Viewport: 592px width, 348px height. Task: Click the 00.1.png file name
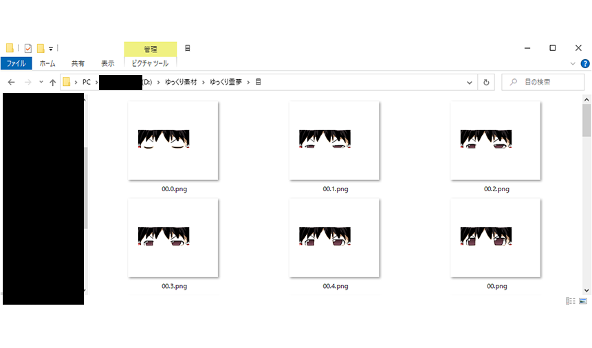tap(336, 189)
